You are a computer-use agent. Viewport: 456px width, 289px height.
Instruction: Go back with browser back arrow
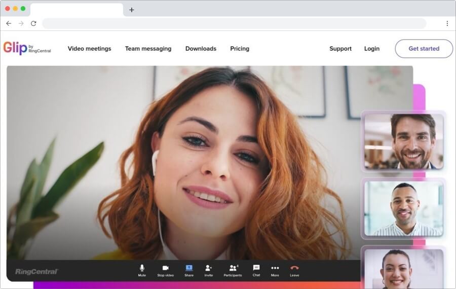pos(9,23)
